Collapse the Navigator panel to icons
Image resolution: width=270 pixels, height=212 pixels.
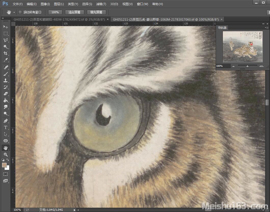point(263,24)
